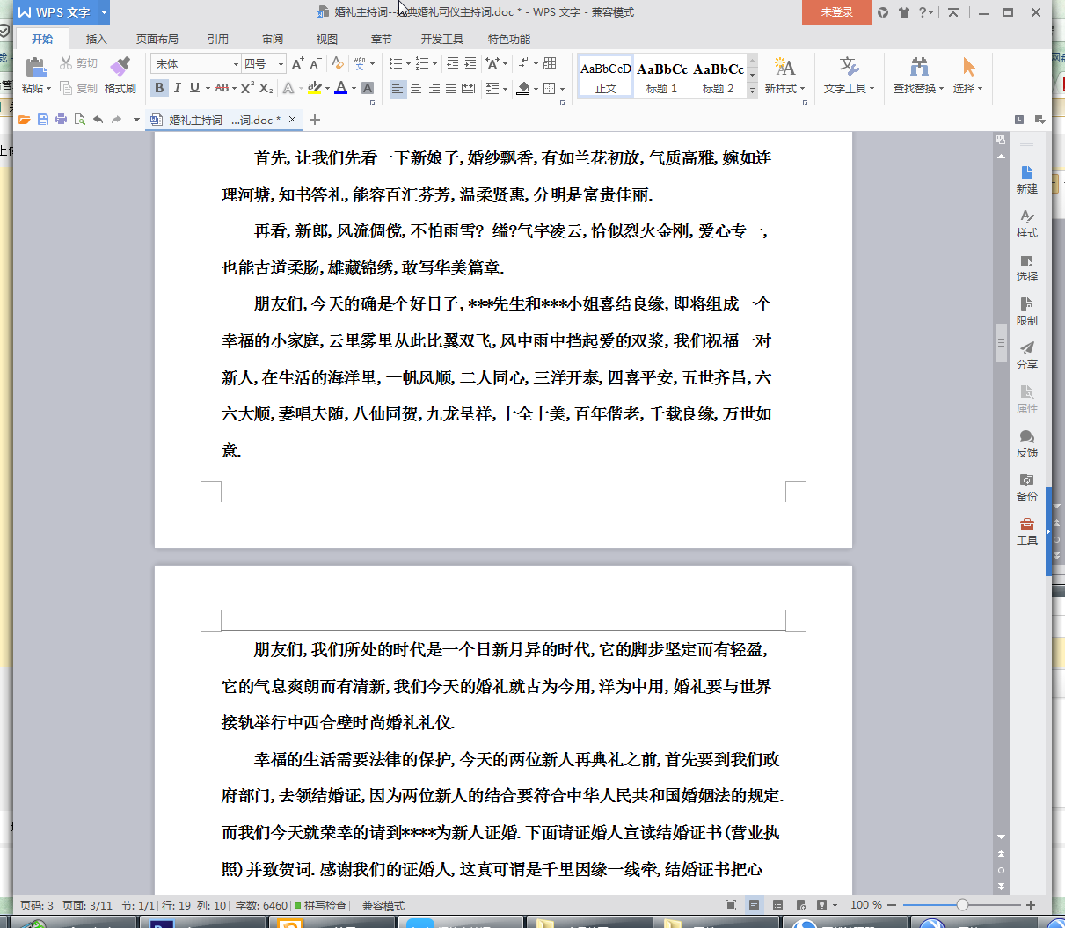Open 备份 (Backup) in the right sidebar

point(1026,487)
